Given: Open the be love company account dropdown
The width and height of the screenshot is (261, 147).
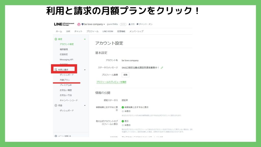Looking at the screenshot, I should tap(94, 24).
